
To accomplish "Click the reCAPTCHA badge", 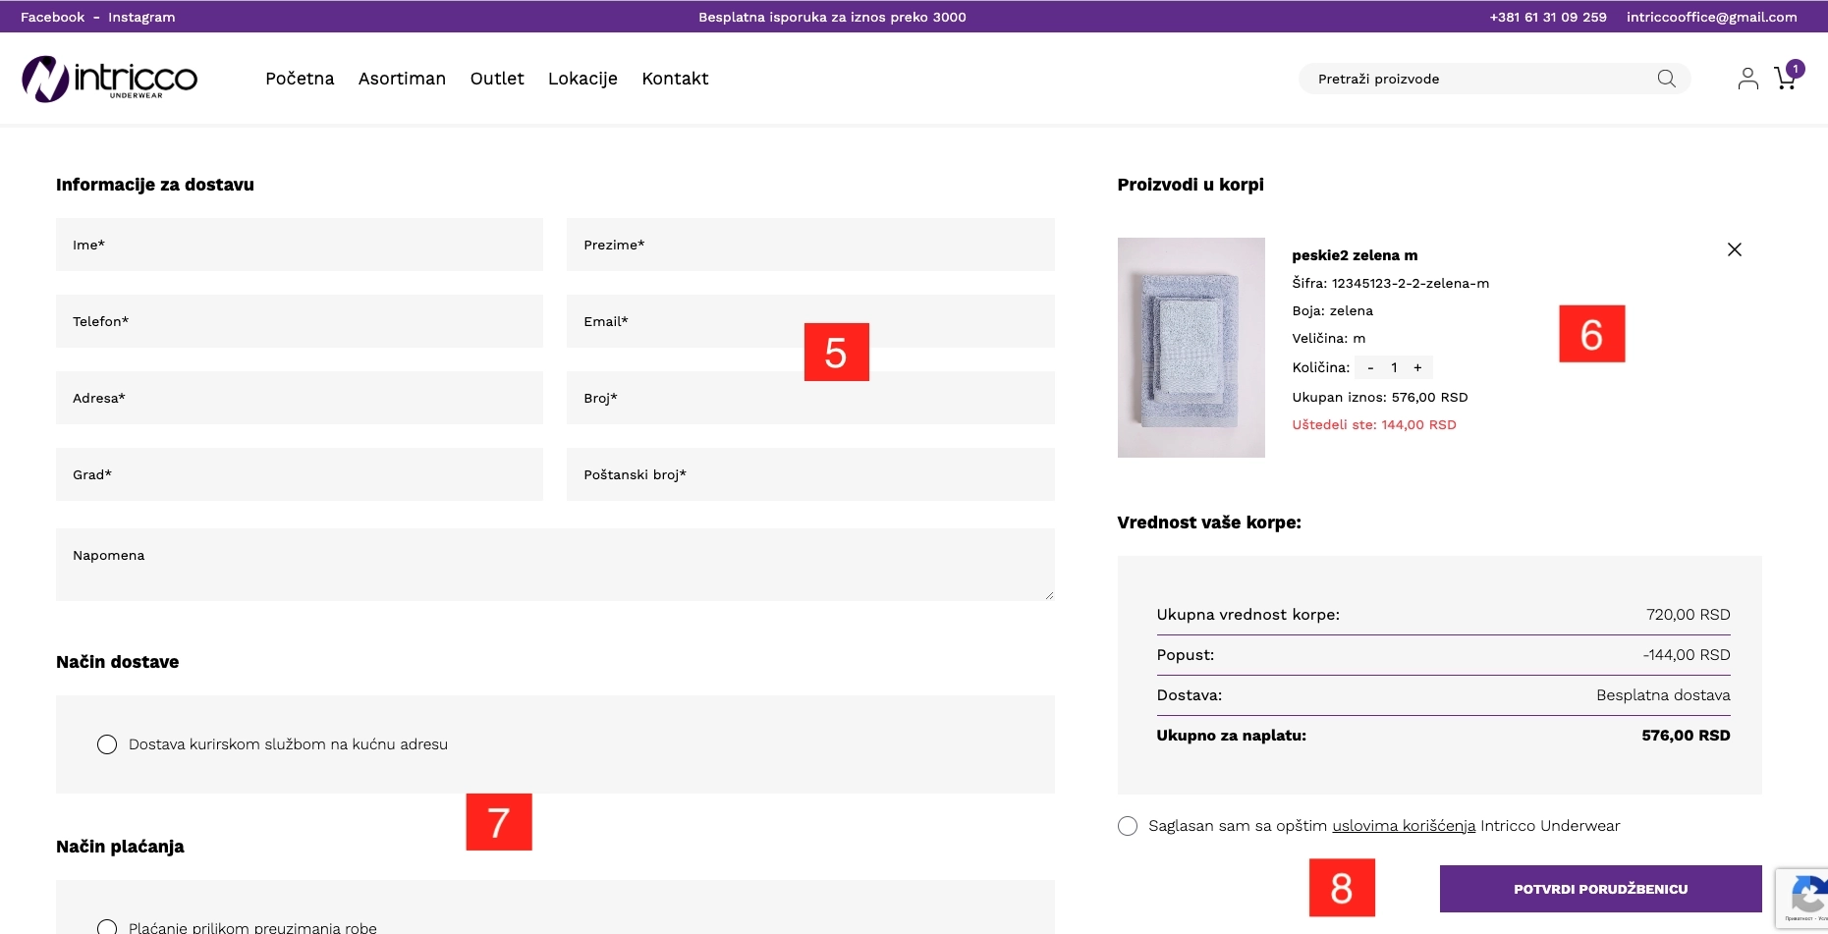I will tap(1802, 898).
